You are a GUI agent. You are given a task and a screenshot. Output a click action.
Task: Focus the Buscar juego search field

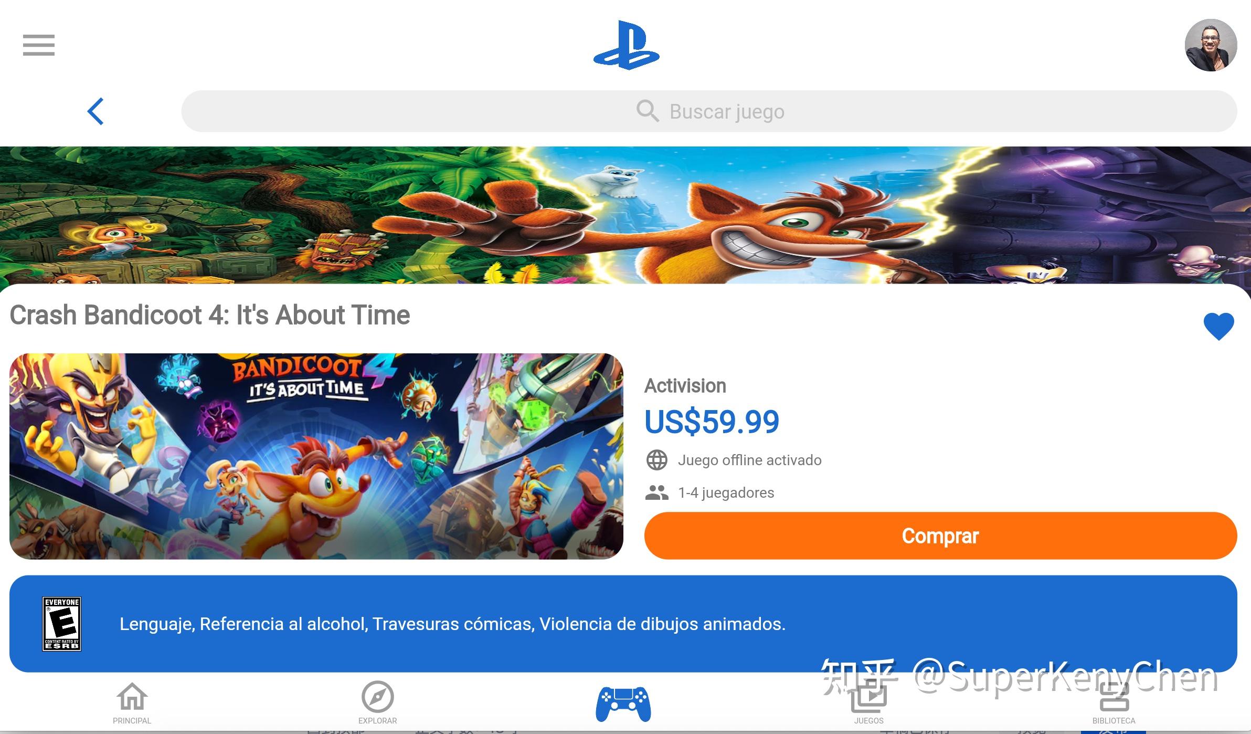tap(709, 111)
